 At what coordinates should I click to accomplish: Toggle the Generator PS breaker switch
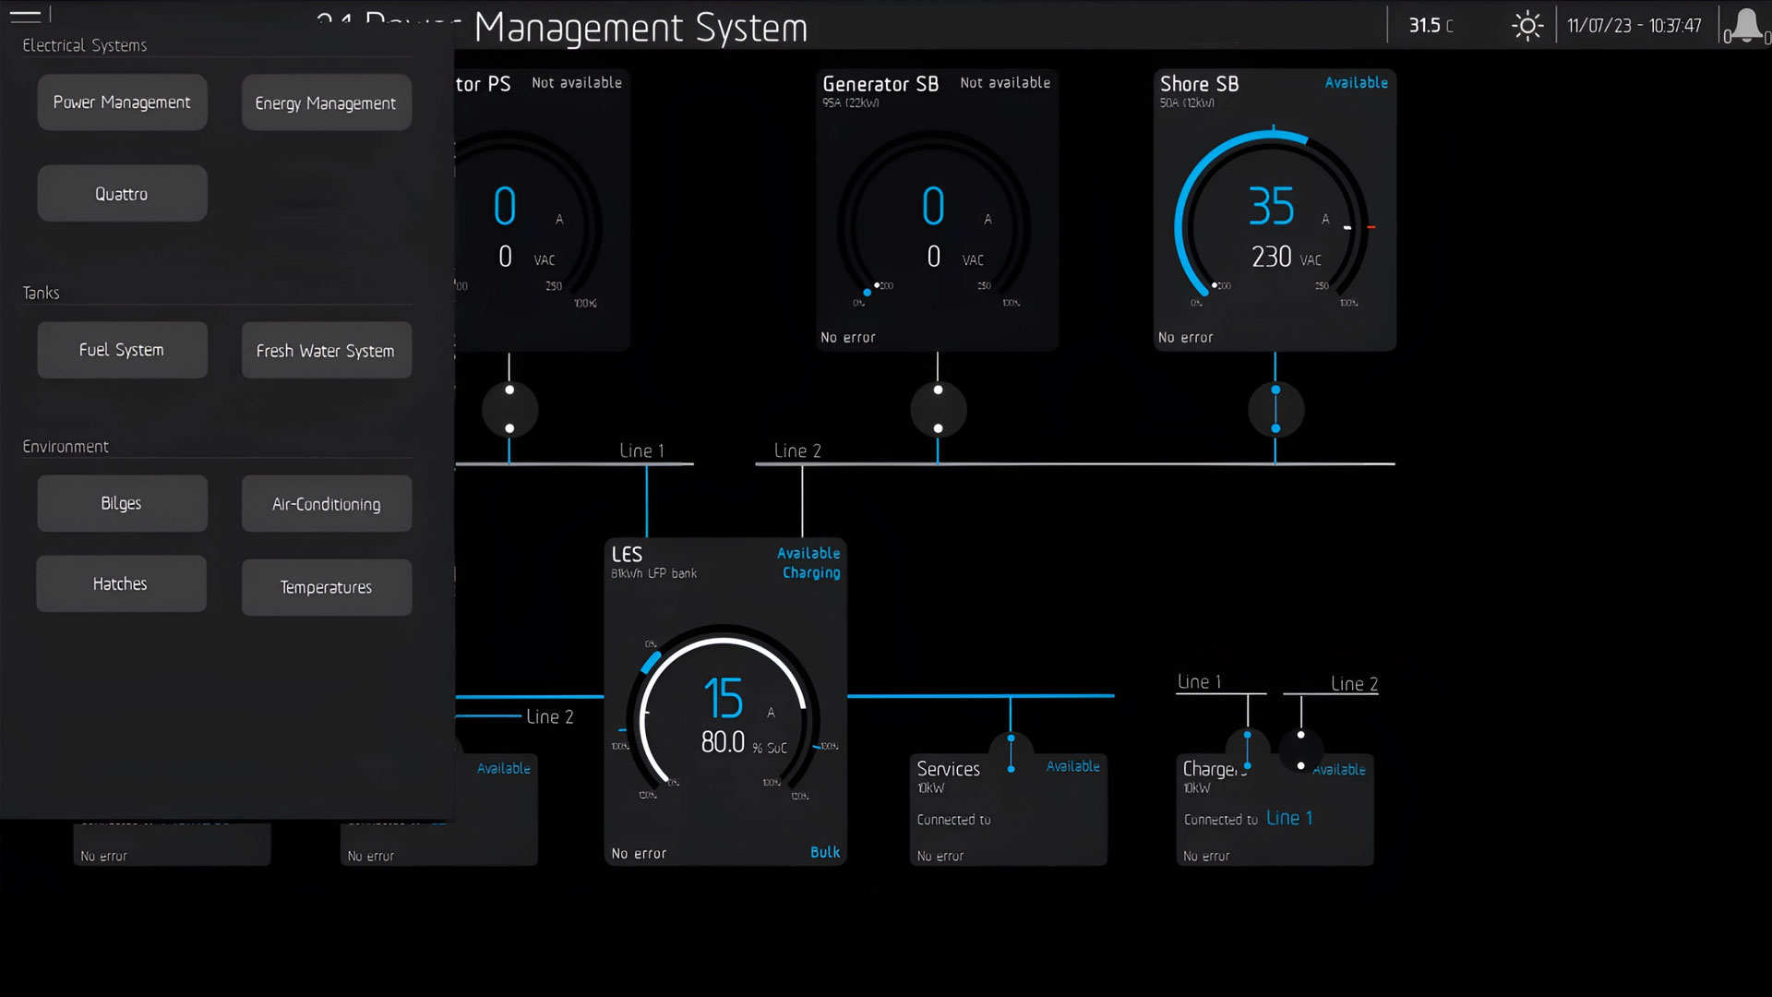(x=509, y=409)
